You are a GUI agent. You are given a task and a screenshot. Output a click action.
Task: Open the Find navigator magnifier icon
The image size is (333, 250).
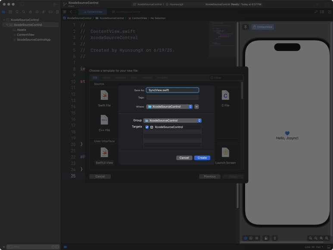point(24,12)
